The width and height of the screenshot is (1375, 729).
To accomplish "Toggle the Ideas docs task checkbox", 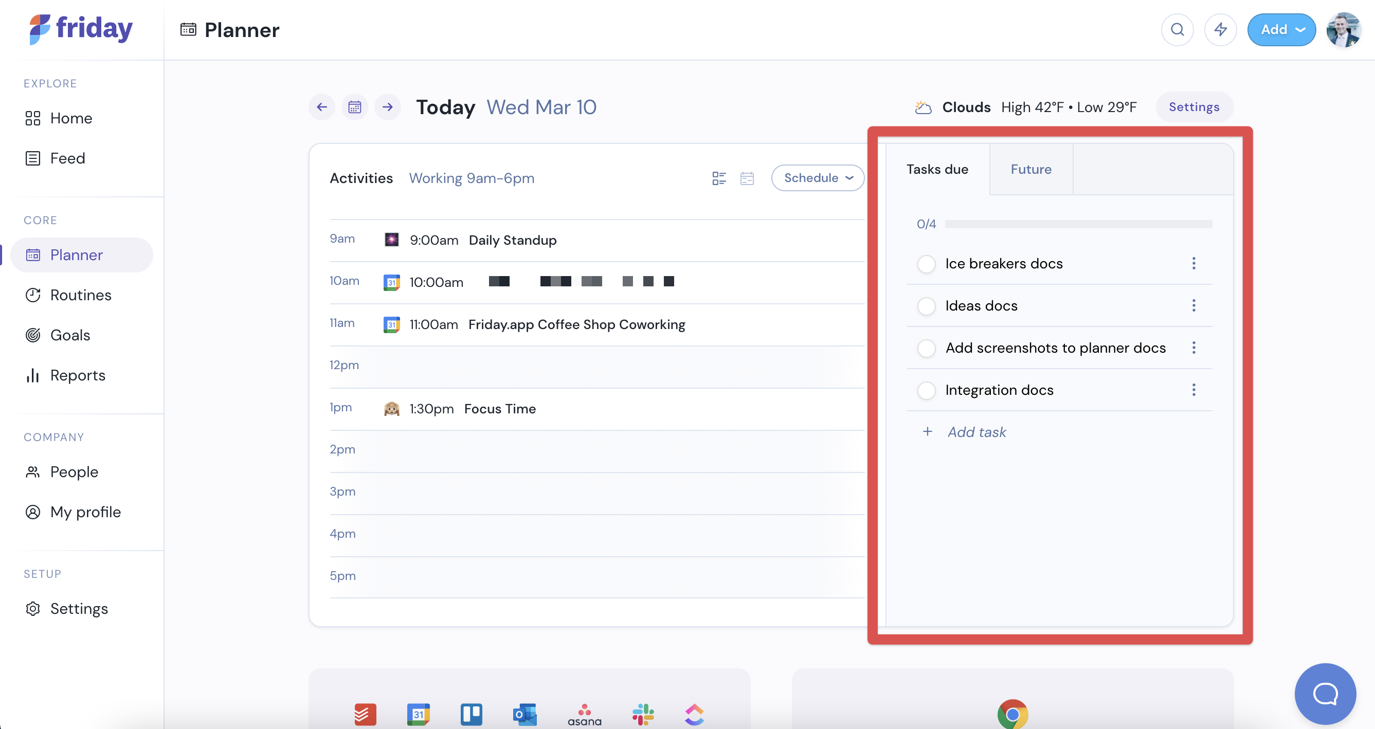I will [x=927, y=305].
